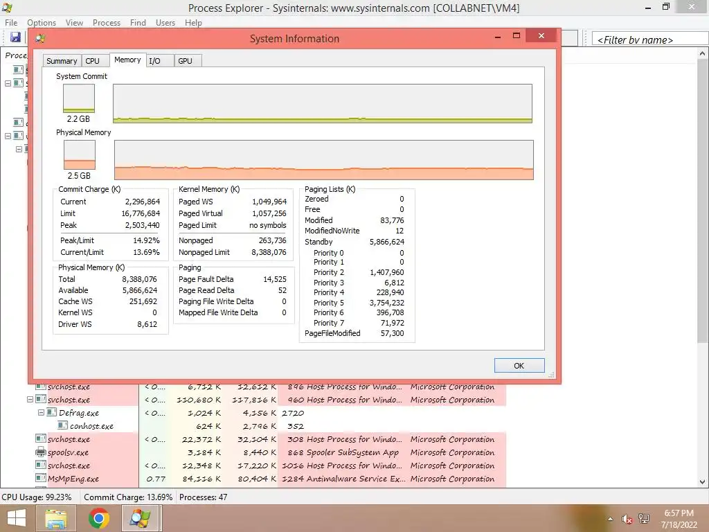Click the Physical Memory history graph
This screenshot has width=709, height=532.
click(x=324, y=160)
